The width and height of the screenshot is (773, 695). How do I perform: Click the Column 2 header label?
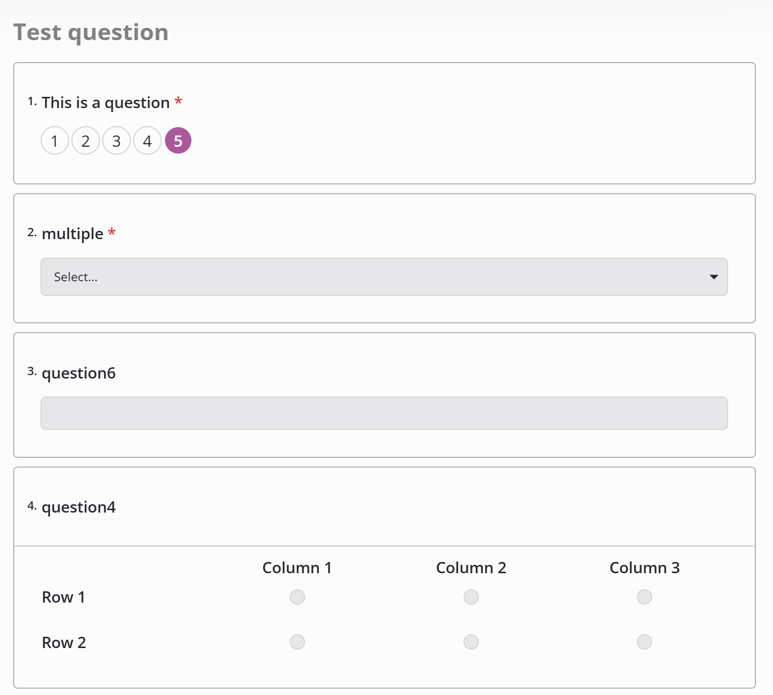(471, 567)
